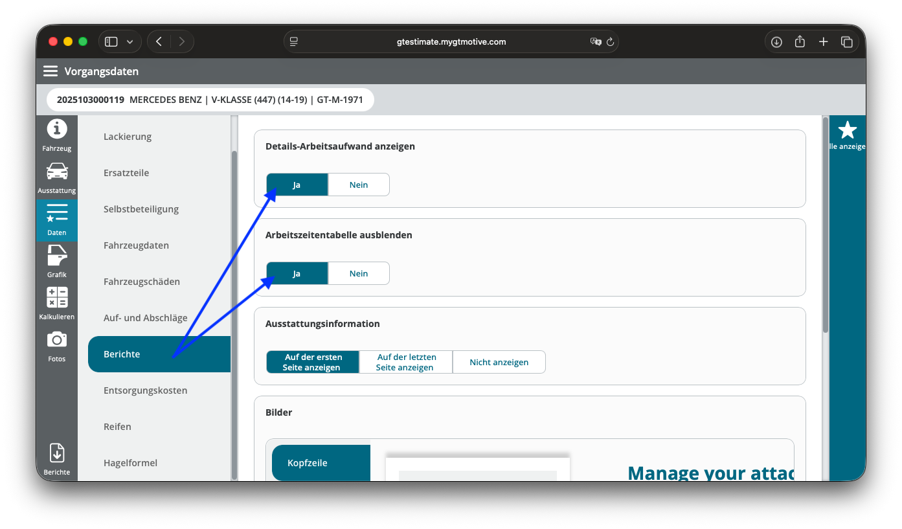The width and height of the screenshot is (902, 529).
Task: Click the Ausstattungsinformation heading
Action: 322,324
